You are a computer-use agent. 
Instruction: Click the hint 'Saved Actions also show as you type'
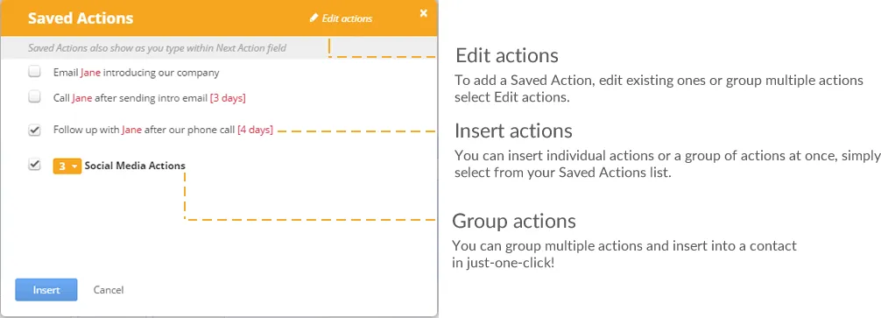tap(158, 48)
